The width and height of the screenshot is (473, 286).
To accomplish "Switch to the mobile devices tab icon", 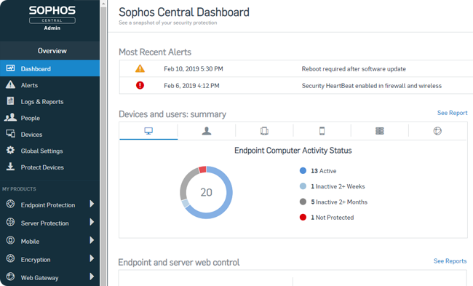I will click(264, 131).
